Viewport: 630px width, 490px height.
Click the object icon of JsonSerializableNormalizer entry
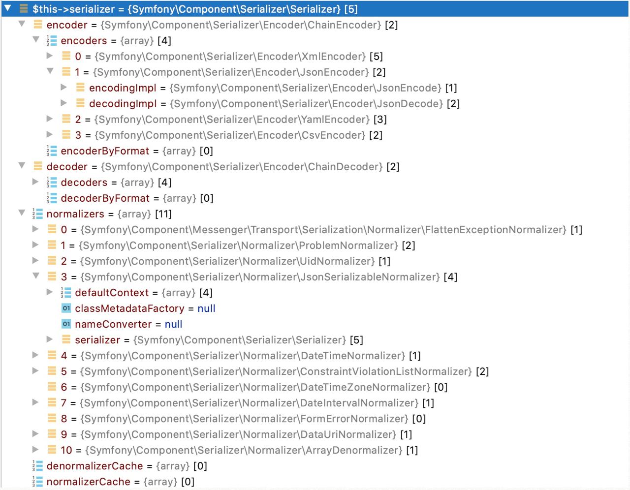pos(52,276)
